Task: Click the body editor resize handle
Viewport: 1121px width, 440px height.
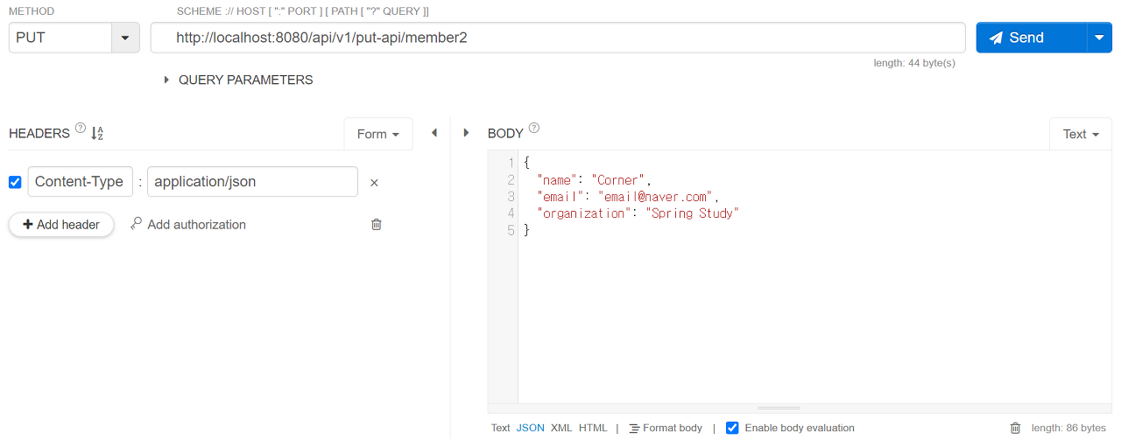Action: (x=779, y=409)
